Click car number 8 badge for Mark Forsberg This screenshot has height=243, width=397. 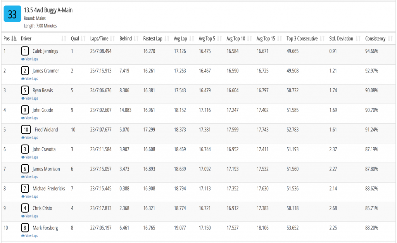click(x=25, y=228)
